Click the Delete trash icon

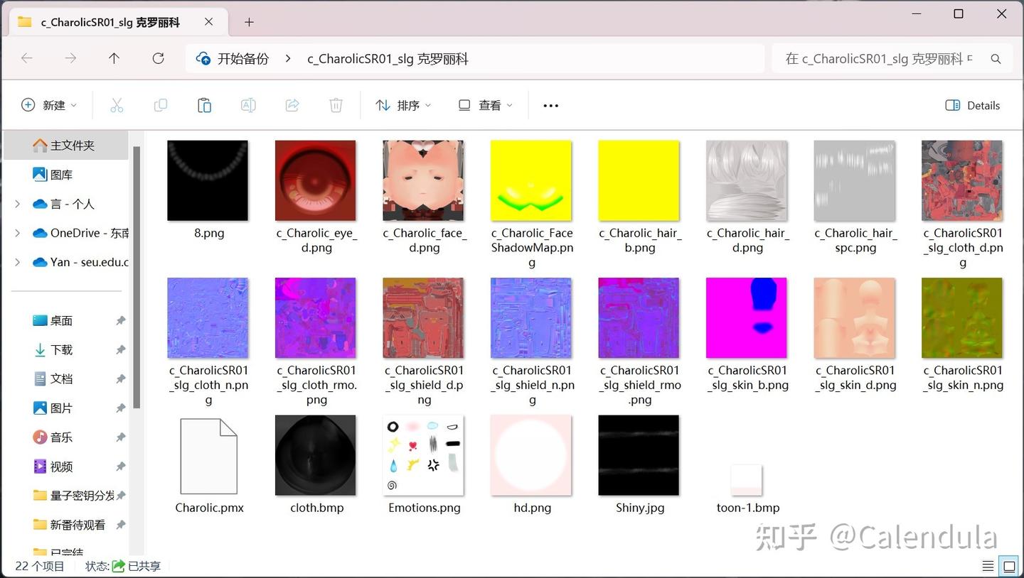coord(336,104)
